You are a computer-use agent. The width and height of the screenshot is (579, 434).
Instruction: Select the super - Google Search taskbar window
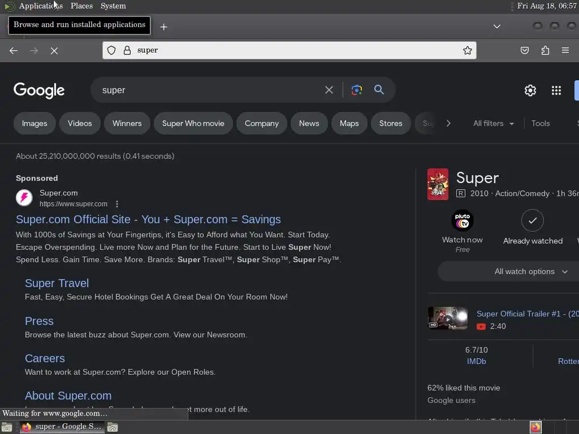click(x=61, y=427)
